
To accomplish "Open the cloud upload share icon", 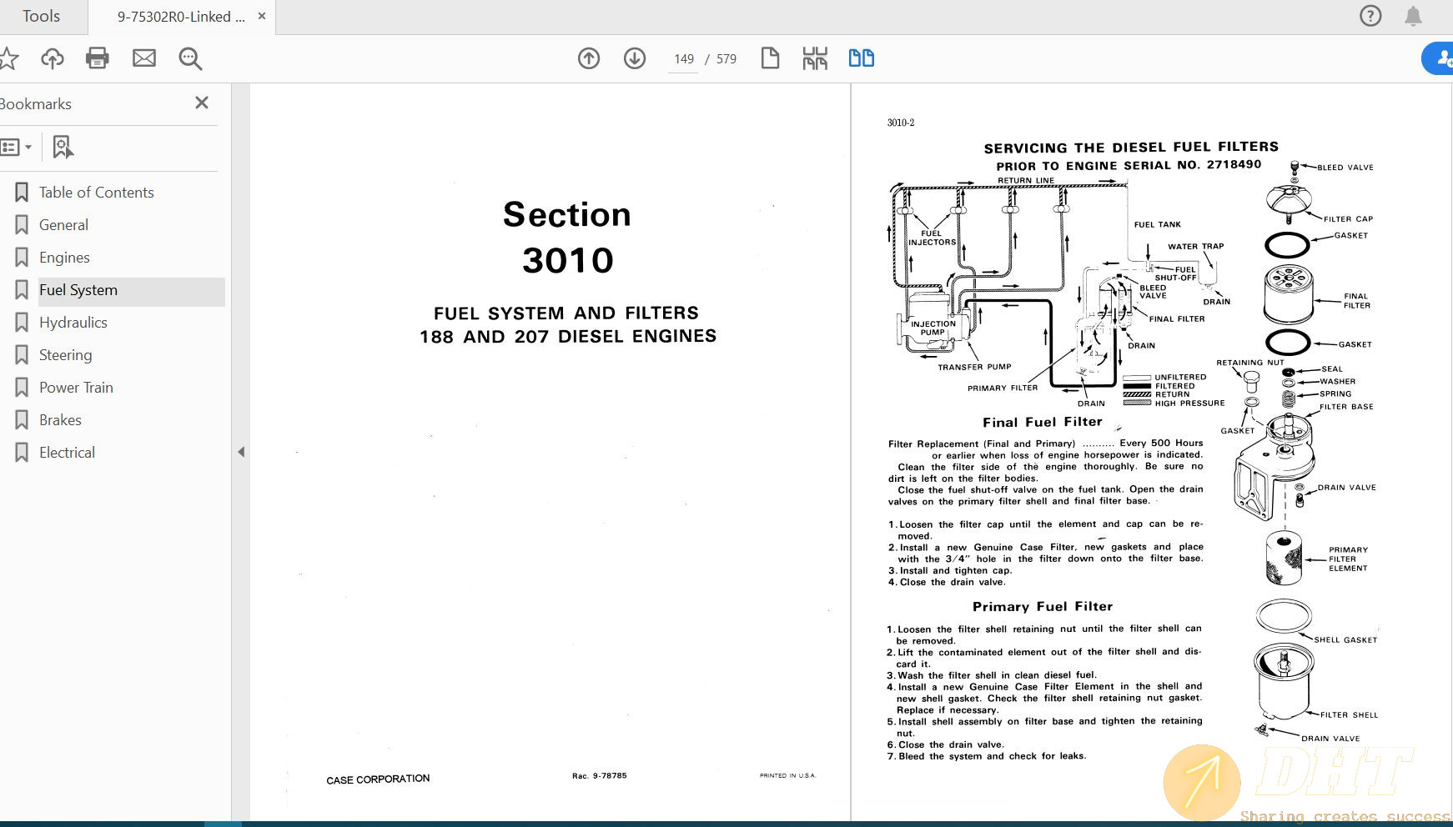I will [x=52, y=58].
